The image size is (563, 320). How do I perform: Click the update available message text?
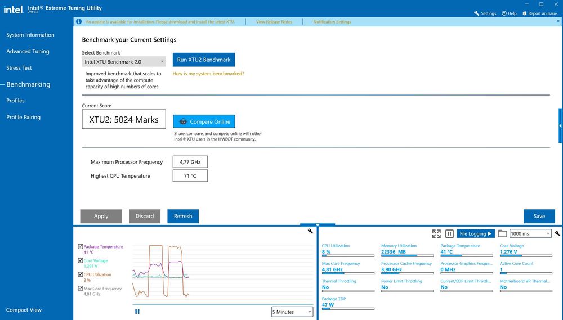click(160, 22)
